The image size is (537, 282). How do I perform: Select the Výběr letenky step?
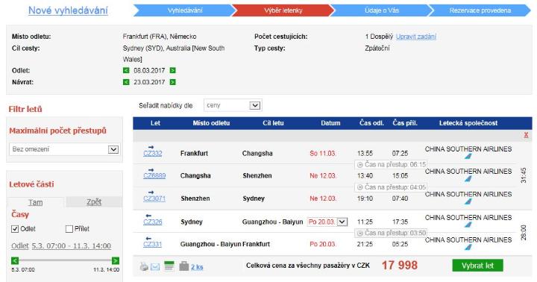tap(283, 10)
